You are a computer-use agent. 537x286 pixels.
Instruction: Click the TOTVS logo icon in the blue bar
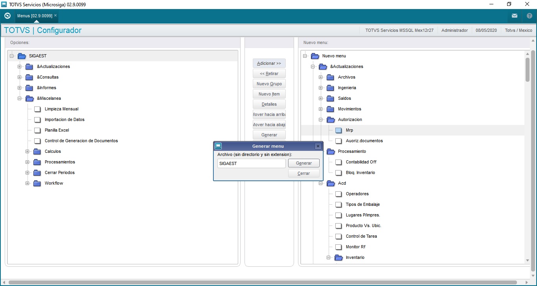tap(7, 16)
